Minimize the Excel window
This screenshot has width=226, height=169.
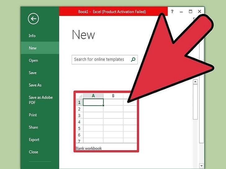click(181, 12)
